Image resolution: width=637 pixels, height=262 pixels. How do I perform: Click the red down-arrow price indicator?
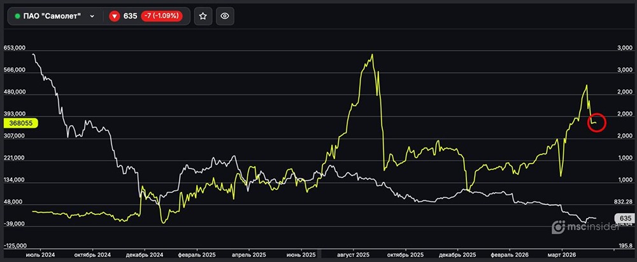coord(115,16)
